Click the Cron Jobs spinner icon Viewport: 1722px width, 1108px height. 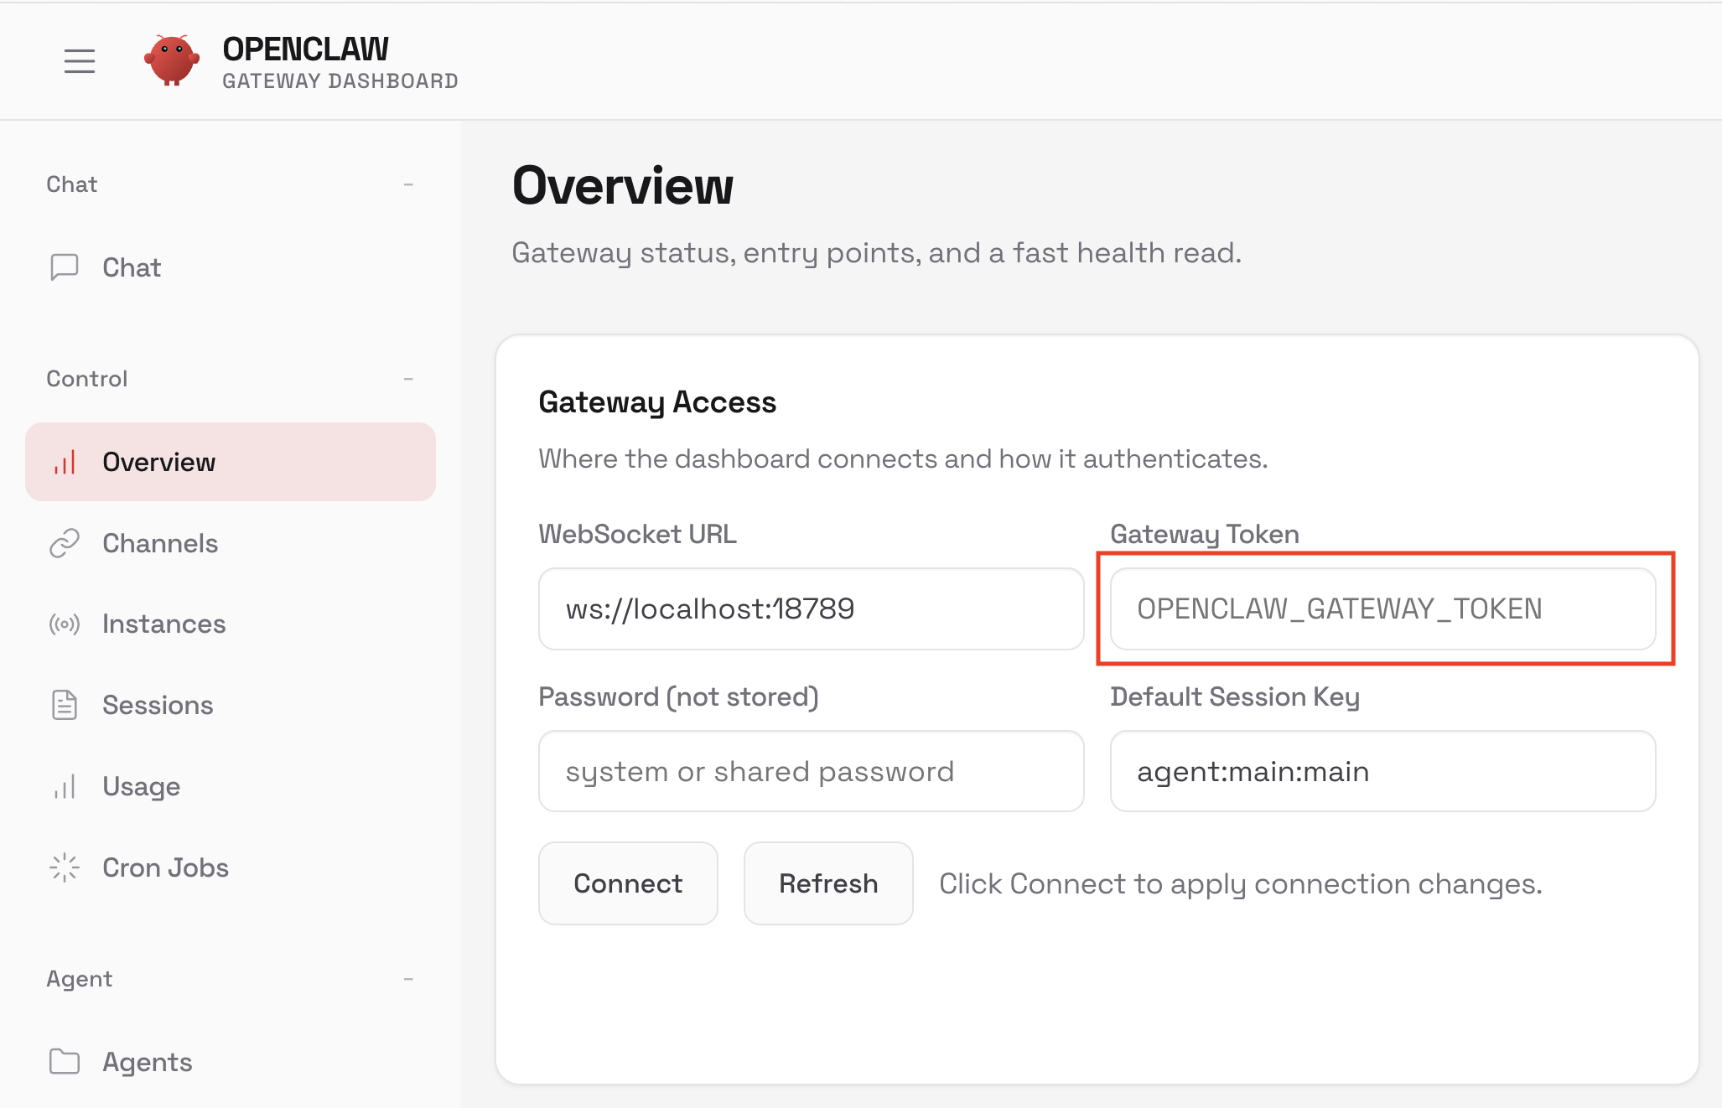pos(65,867)
